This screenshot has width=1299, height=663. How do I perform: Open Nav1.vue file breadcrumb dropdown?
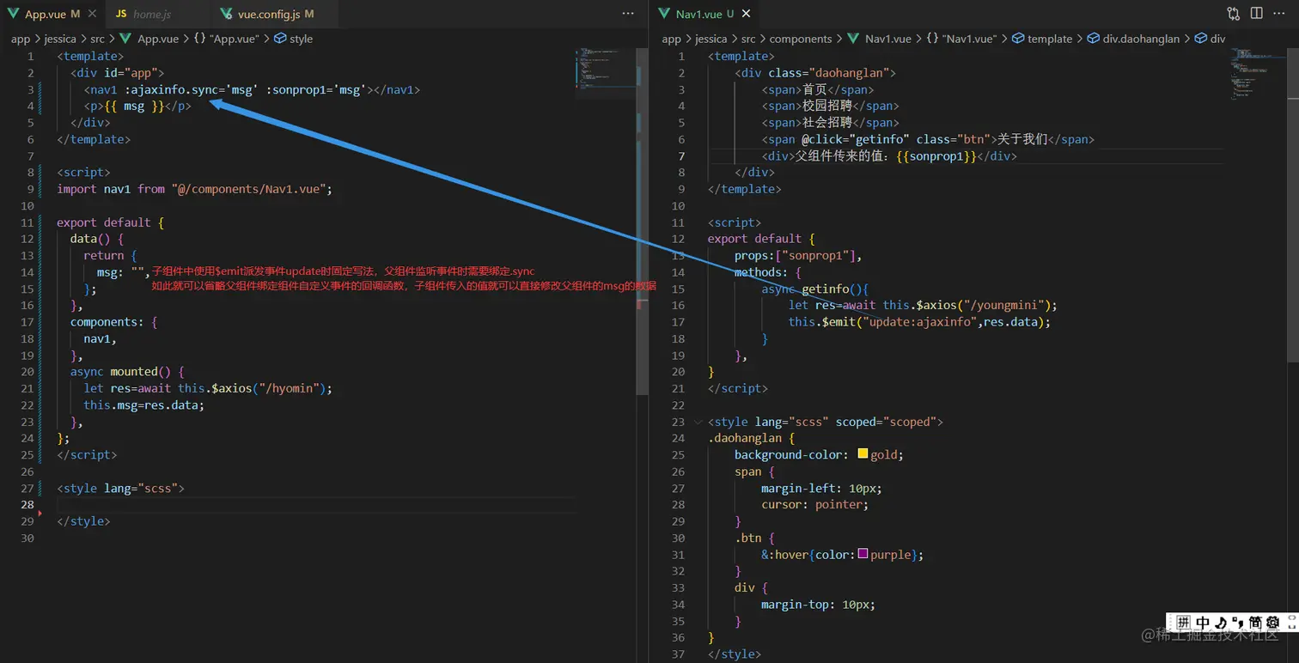point(888,39)
